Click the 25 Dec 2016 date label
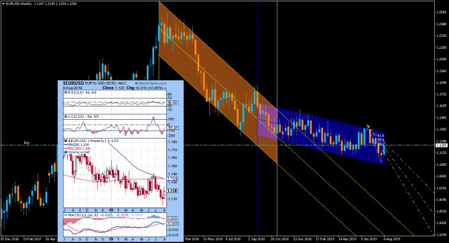This screenshot has width=449, height=243. tap(10, 239)
